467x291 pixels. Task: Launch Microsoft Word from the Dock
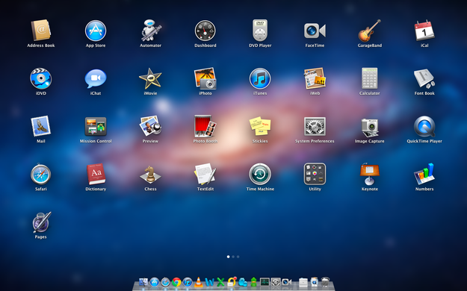coord(210,282)
